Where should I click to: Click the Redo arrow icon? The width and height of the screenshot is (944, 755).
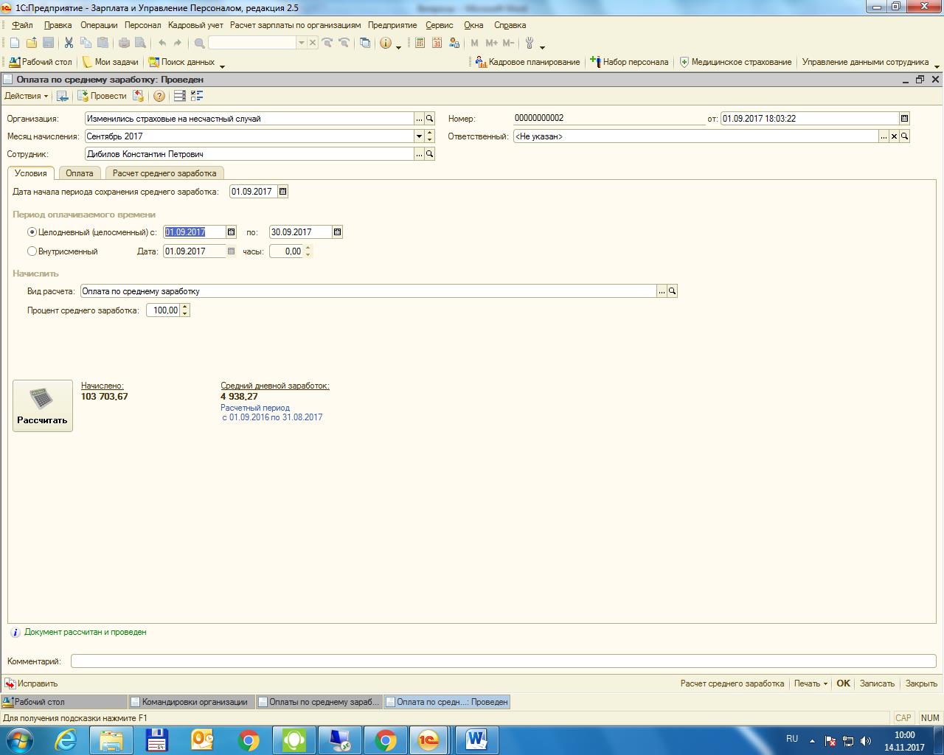tap(178, 43)
